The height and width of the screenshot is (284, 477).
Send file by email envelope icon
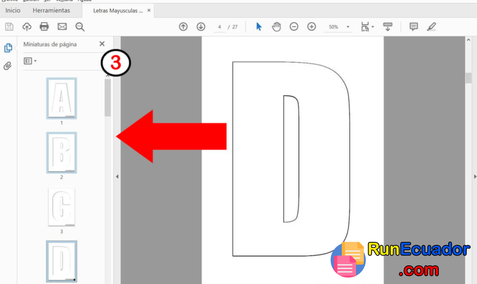62,27
